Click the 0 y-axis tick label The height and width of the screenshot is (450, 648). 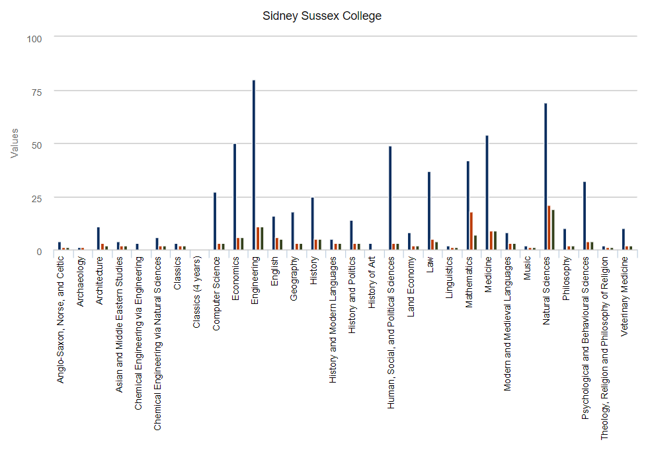[39, 252]
